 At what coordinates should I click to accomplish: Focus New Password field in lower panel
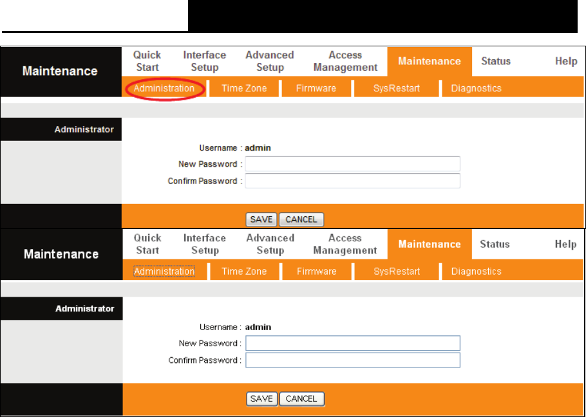click(x=353, y=343)
